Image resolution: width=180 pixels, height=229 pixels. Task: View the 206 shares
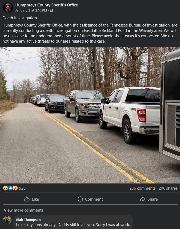tap(168, 188)
